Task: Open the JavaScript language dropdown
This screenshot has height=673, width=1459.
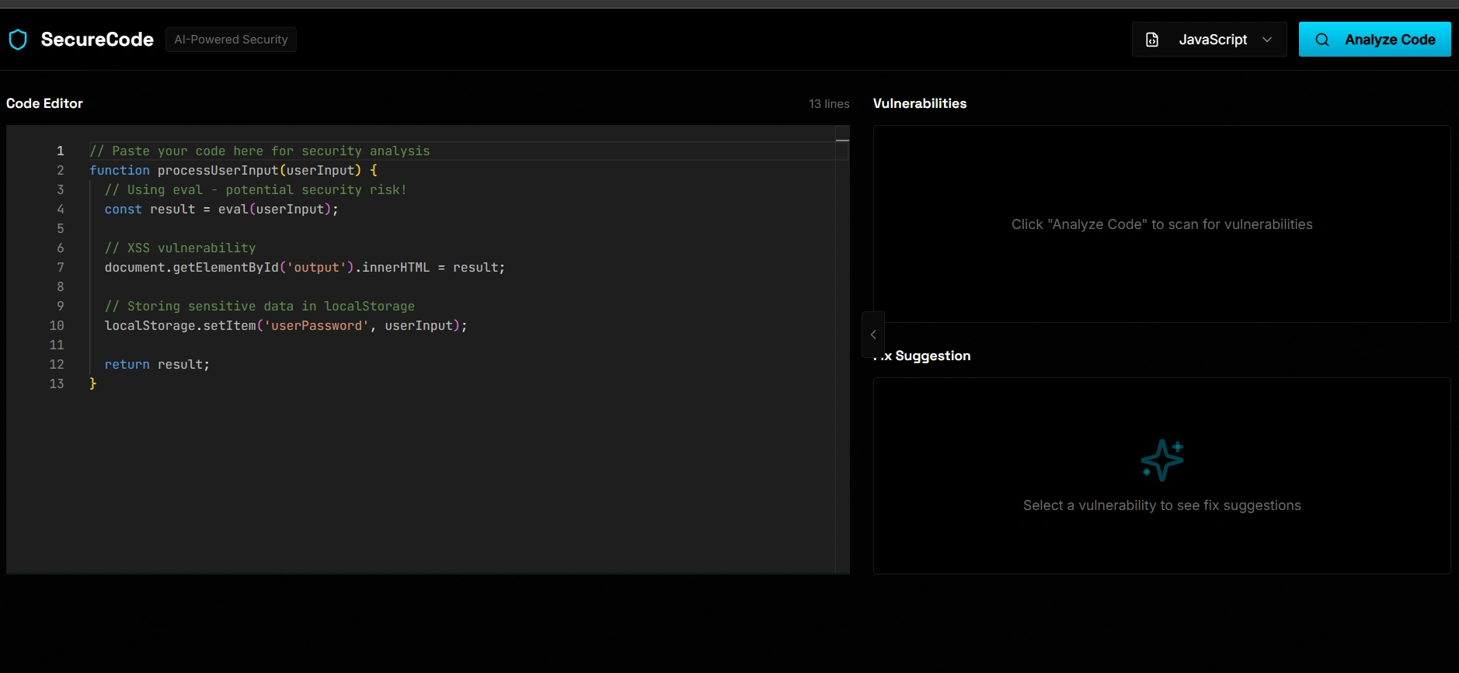Action: (1209, 40)
